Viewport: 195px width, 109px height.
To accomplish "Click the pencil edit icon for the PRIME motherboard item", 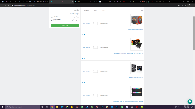I will point(84,83).
